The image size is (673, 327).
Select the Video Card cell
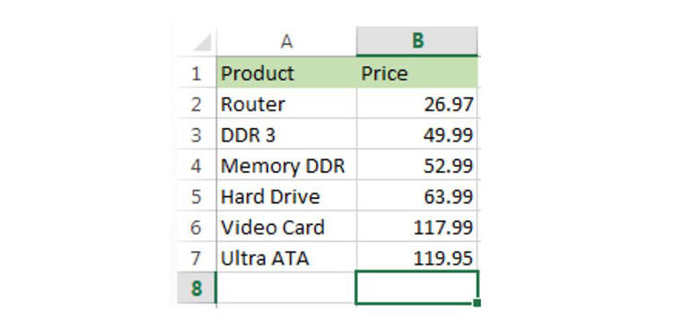286,228
